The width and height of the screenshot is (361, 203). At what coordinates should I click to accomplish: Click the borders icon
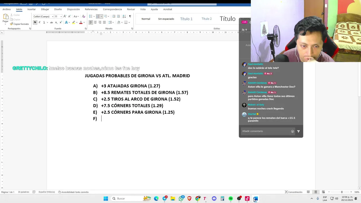coord(126,22)
